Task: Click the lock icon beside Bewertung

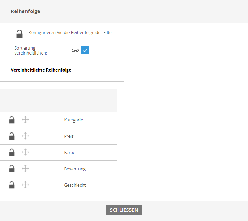Action: coord(12,169)
